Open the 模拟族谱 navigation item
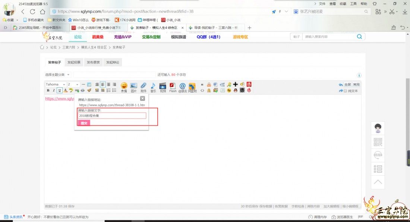The height and width of the screenshot is (222, 410). point(179,37)
